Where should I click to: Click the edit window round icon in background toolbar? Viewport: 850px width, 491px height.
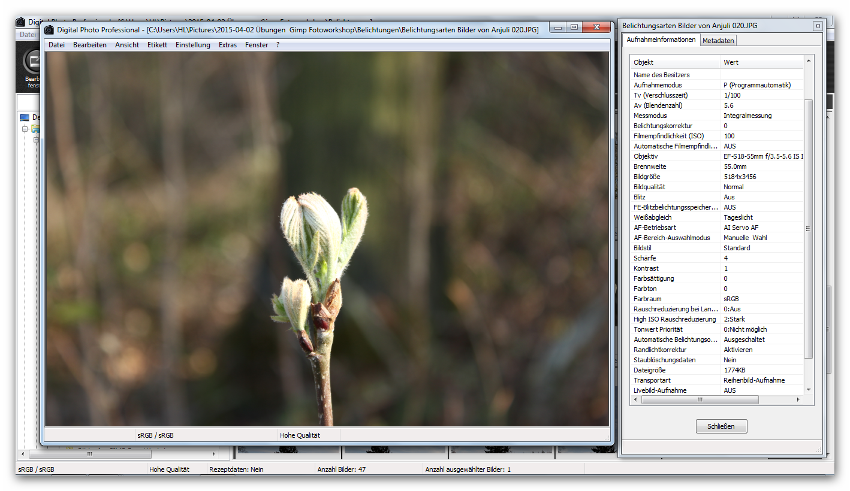click(32, 61)
